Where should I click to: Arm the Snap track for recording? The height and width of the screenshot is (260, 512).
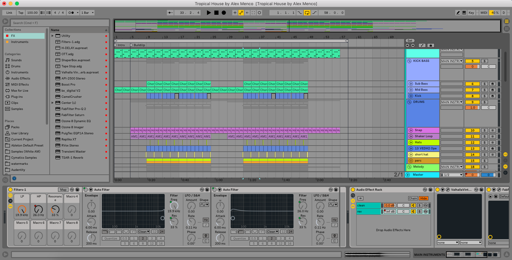click(492, 130)
